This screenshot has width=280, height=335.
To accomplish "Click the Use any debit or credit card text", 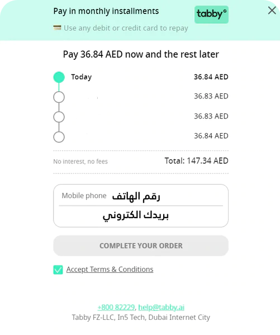I will (126, 28).
